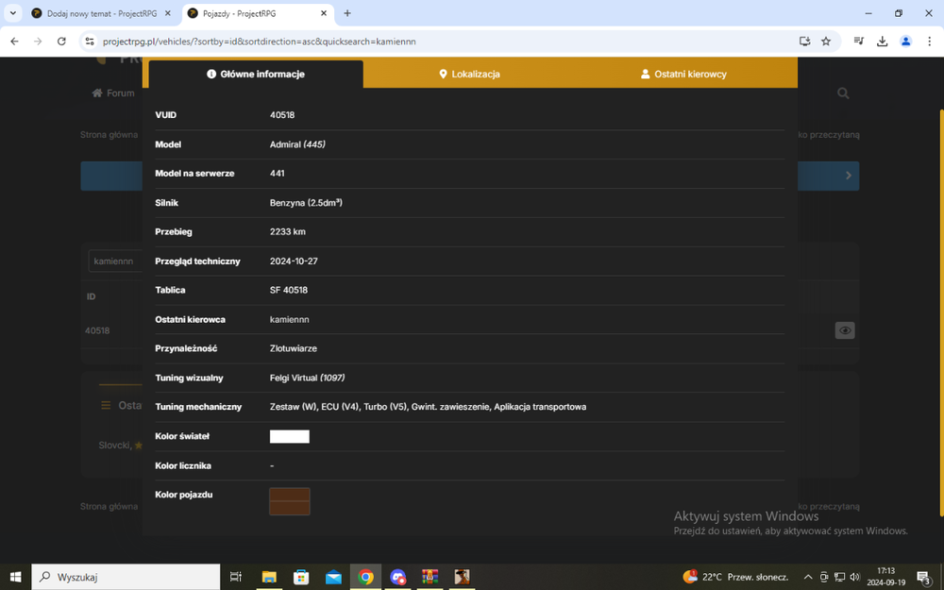Viewport: 944px width, 590px height.
Task: Click the Windows search box Wyszukaj
Action: (x=126, y=577)
